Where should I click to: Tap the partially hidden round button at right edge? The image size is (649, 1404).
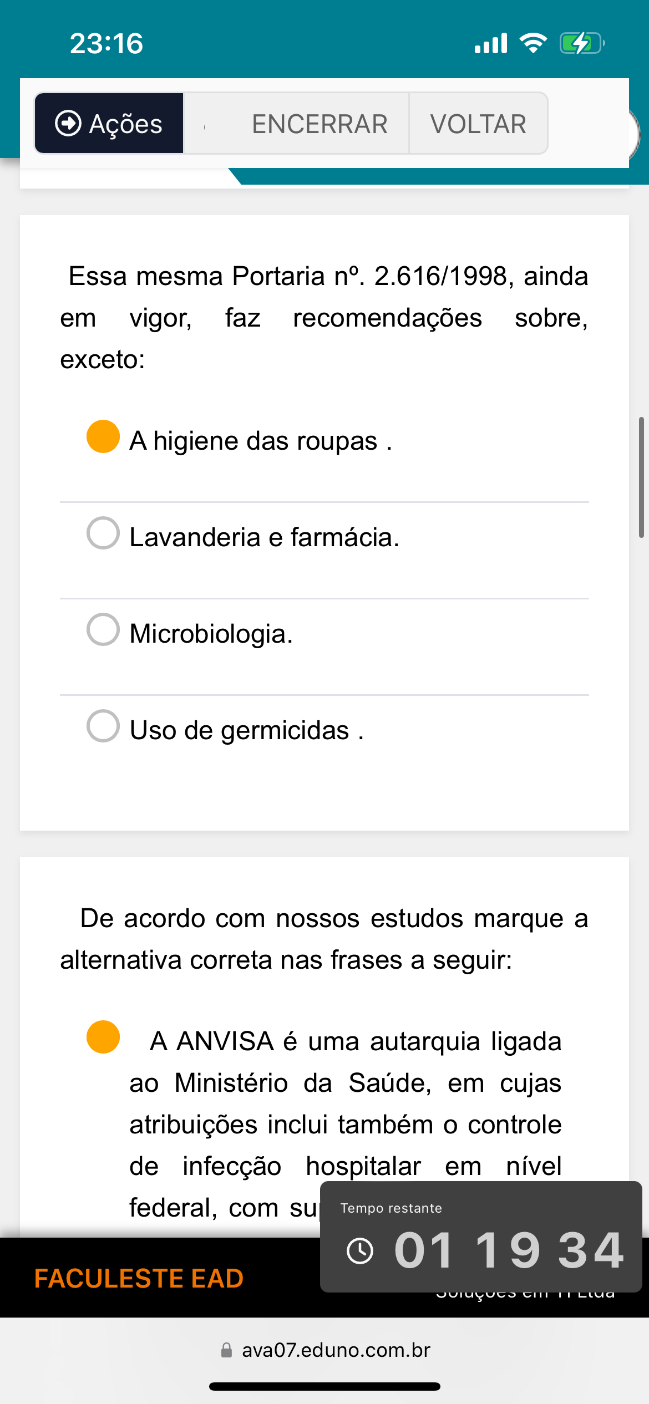point(635,134)
